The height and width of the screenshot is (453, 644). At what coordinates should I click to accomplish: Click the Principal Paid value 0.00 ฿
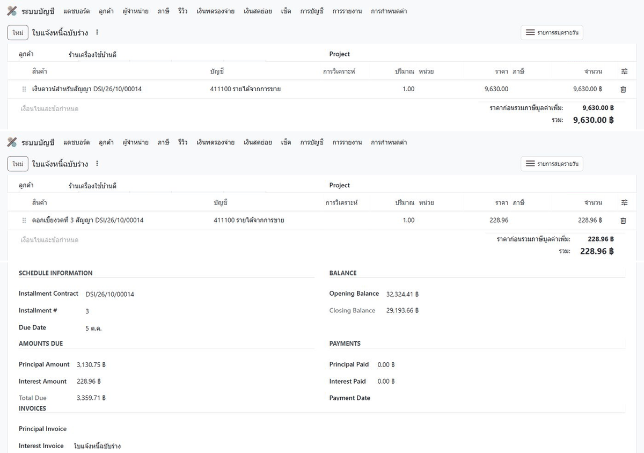pyautogui.click(x=386, y=365)
